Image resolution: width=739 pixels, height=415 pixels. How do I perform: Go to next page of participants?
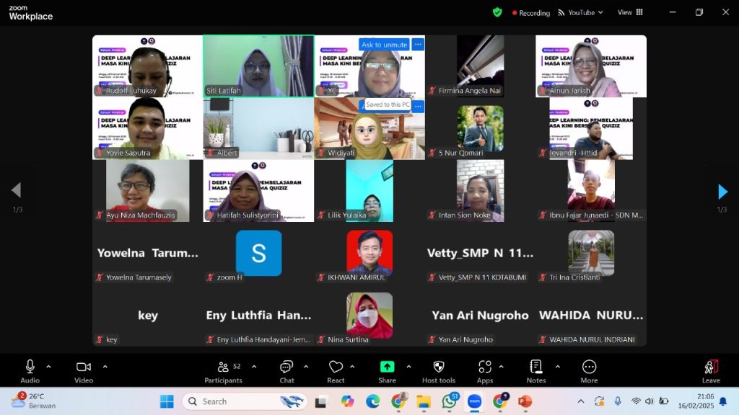(722, 192)
